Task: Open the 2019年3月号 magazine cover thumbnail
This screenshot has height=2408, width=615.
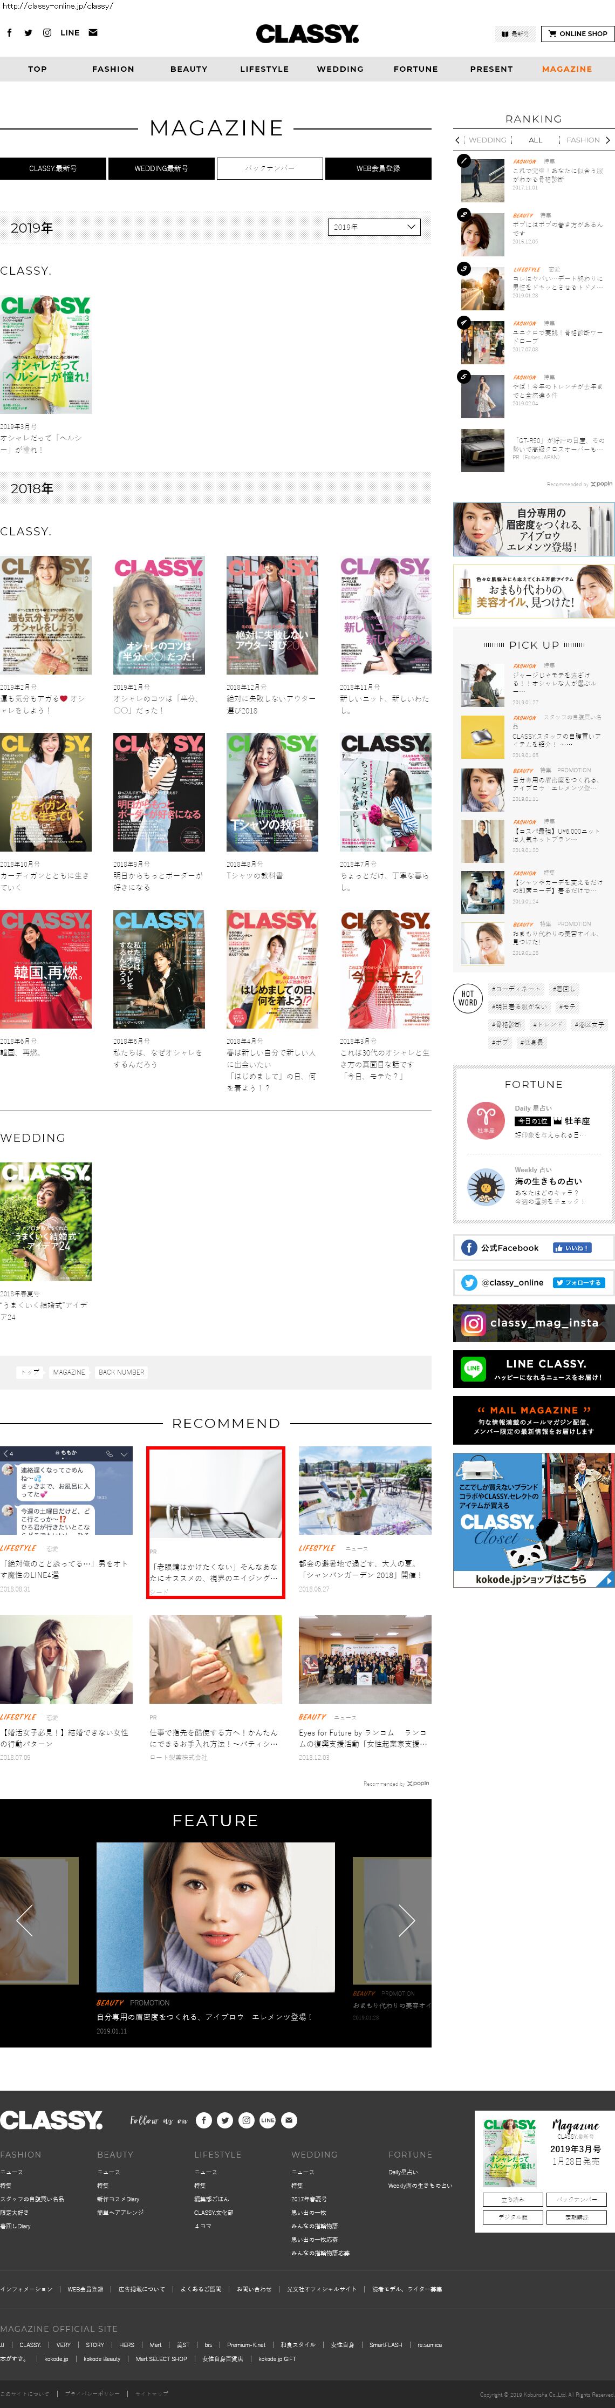Action: coord(46,355)
